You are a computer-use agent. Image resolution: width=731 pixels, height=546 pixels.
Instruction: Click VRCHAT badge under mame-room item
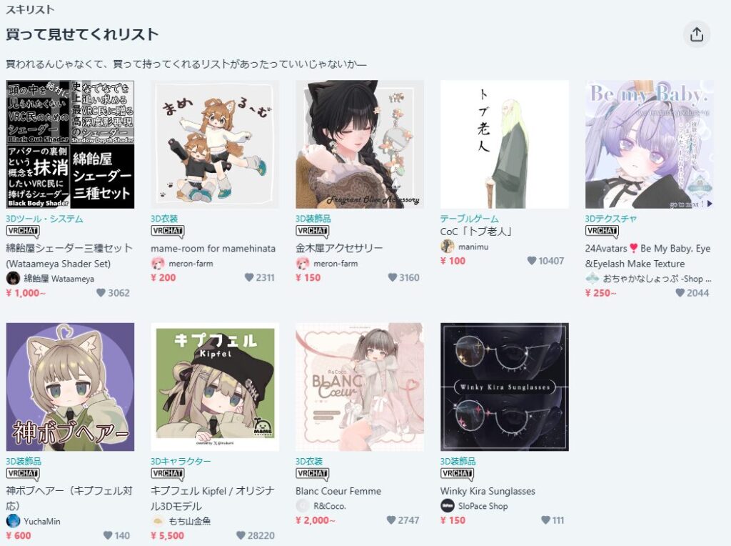pos(167,231)
